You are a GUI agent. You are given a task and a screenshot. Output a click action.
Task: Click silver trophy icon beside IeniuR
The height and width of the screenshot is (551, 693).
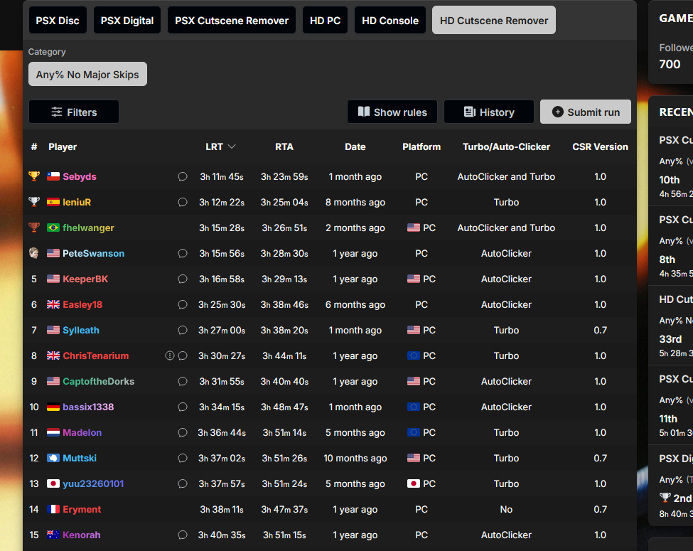tap(34, 202)
